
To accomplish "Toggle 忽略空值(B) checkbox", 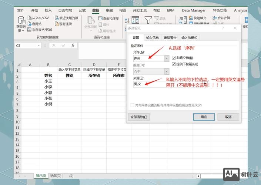I will pyautogui.click(x=174, y=58).
